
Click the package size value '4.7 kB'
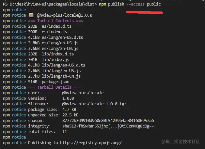(69, 110)
